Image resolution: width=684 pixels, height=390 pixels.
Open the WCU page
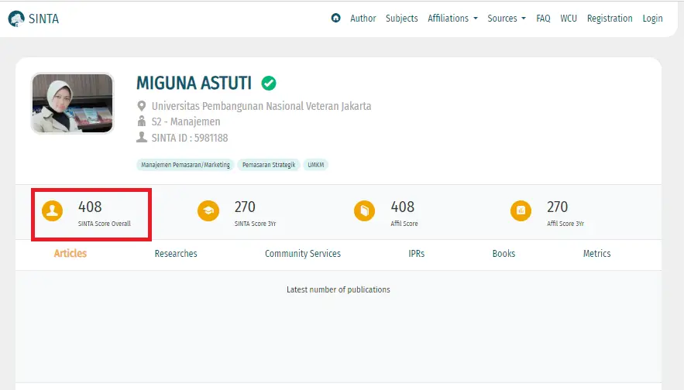(569, 19)
